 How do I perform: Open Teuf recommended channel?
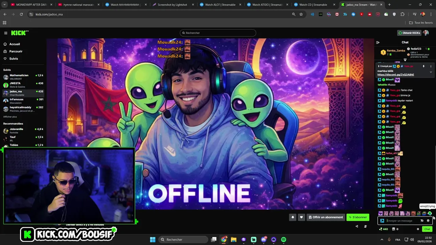[x=23, y=138]
